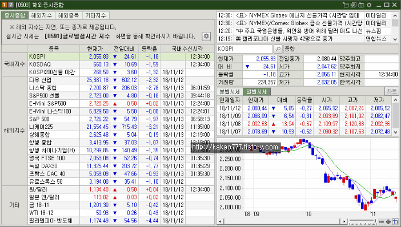Image resolution: width=401 pixels, height=227 pixels.
Task: Click daily row dated 18/11/12
Action: click(304, 108)
